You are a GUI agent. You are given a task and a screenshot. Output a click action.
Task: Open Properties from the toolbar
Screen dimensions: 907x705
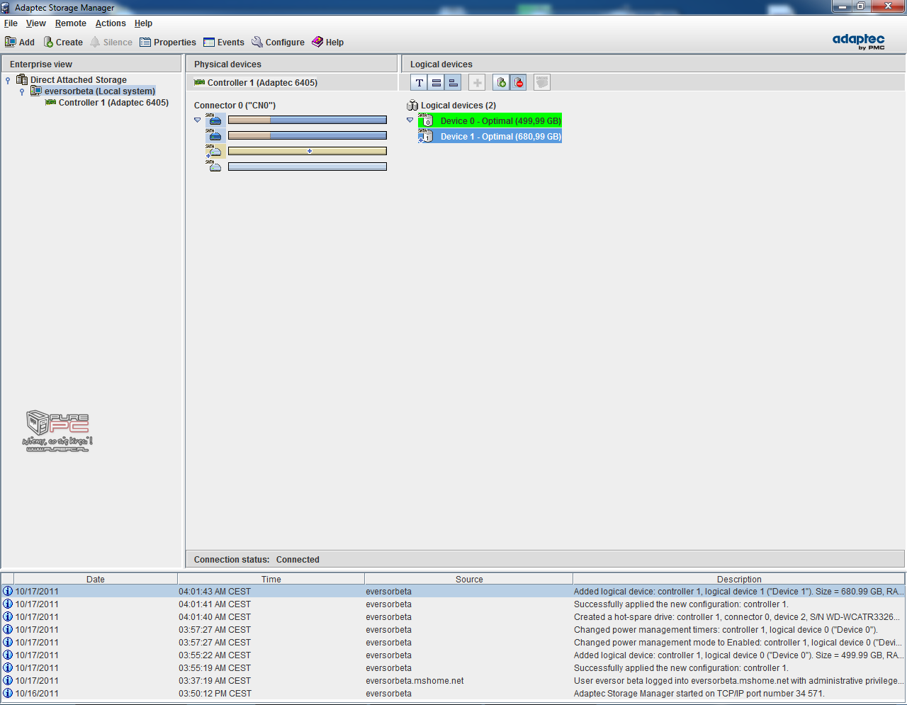tap(168, 43)
